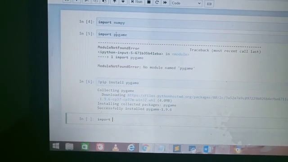Open Microsoft Word from taskbar

tap(207, 149)
